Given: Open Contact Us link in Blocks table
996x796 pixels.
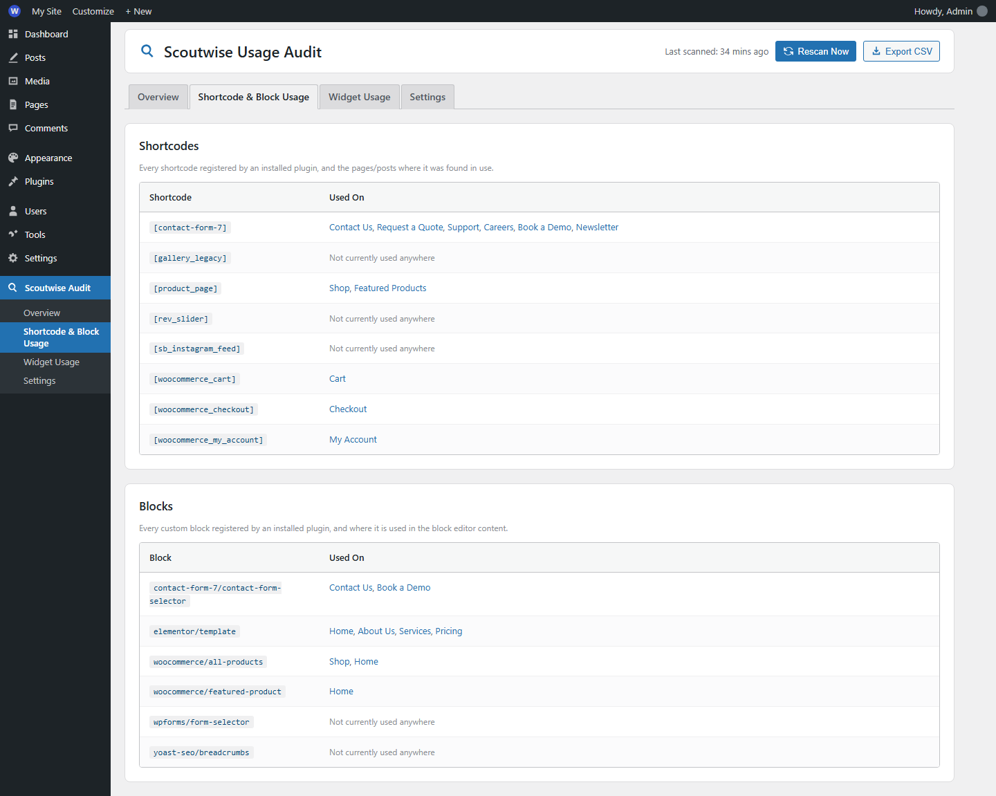Looking at the screenshot, I should coord(351,587).
